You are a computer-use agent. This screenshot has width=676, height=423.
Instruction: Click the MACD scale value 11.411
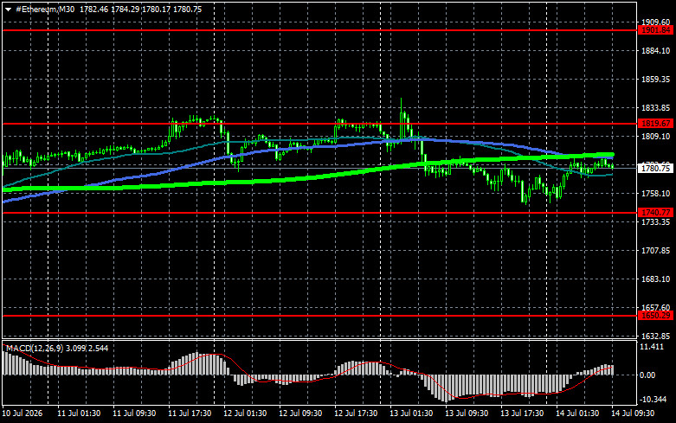pos(653,347)
